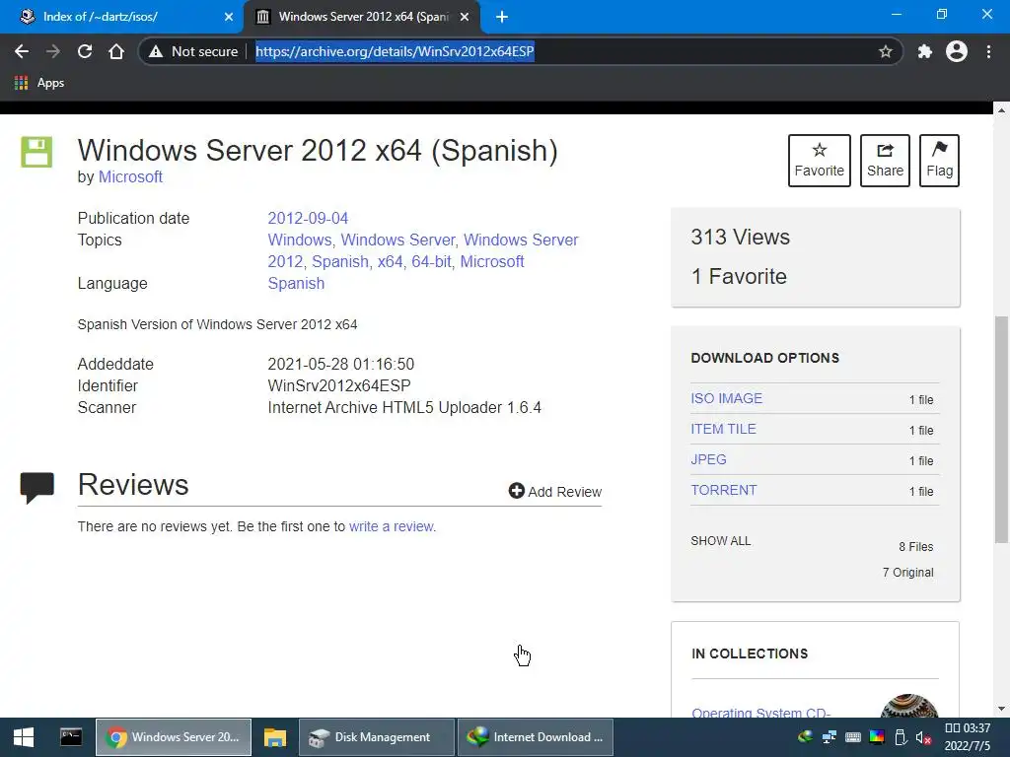Click the 7 Original files text
Image resolution: width=1010 pixels, height=757 pixels.
[907, 573]
